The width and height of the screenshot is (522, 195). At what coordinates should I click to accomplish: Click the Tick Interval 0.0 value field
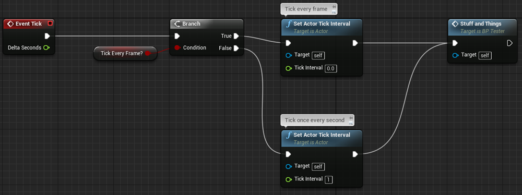pos(330,68)
